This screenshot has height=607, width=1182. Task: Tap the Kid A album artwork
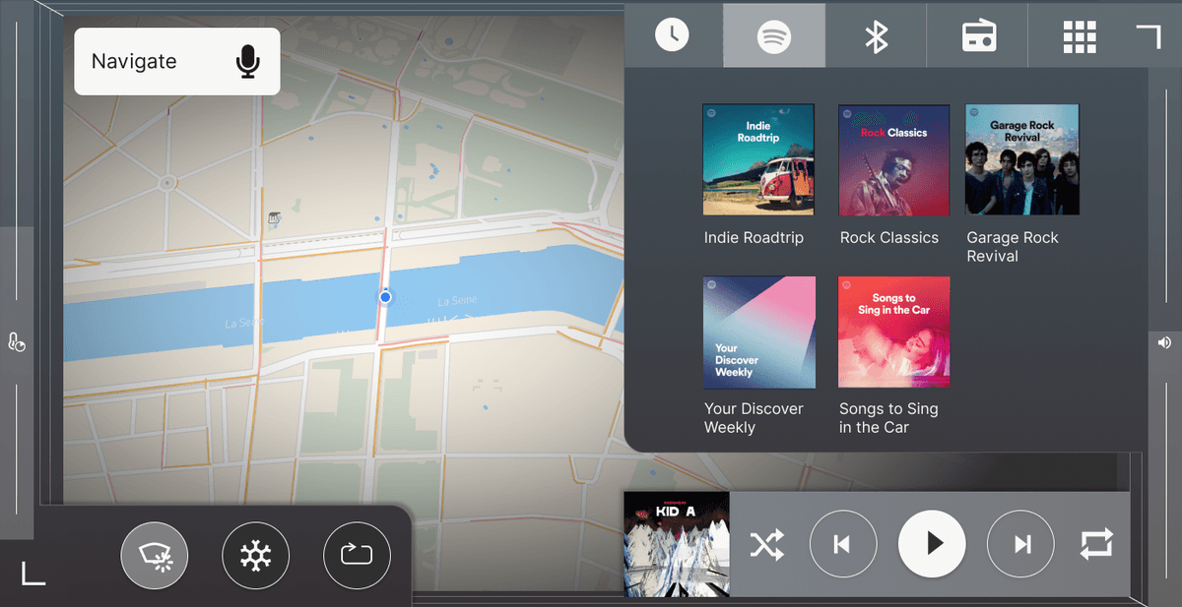[x=677, y=544]
